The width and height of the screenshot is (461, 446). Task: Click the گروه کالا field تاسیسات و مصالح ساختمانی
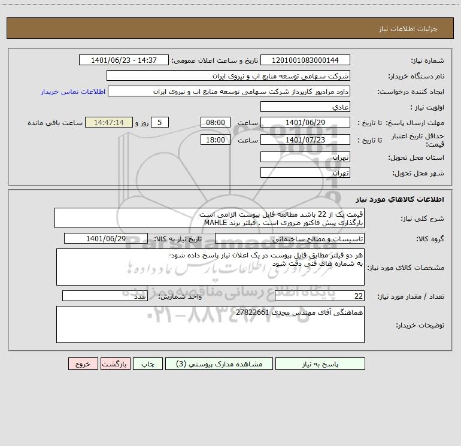(290, 238)
